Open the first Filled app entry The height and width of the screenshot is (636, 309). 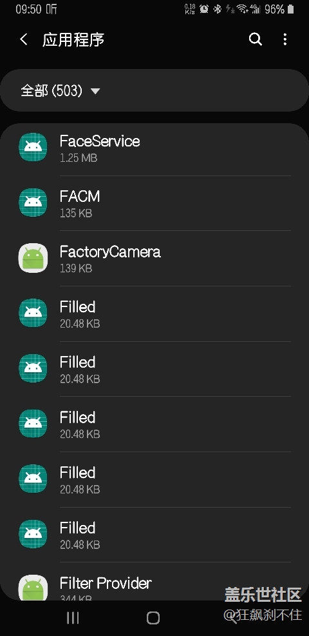click(154, 313)
